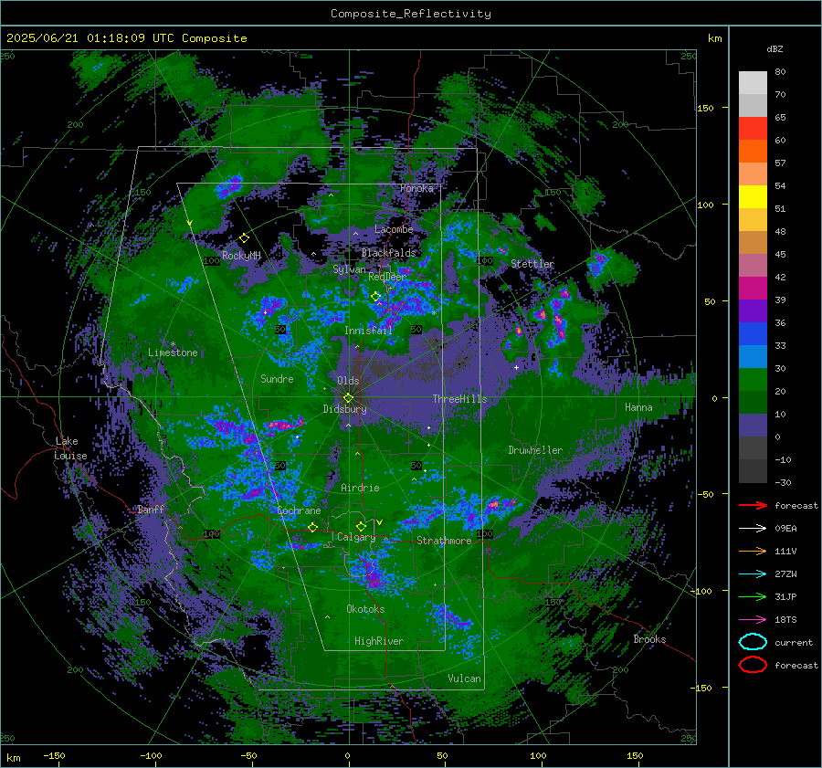Click the 09EA legend label

point(785,529)
